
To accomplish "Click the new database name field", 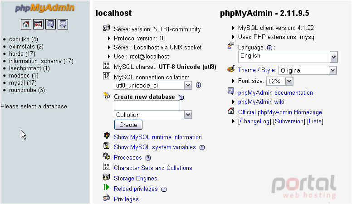I will [147, 105].
